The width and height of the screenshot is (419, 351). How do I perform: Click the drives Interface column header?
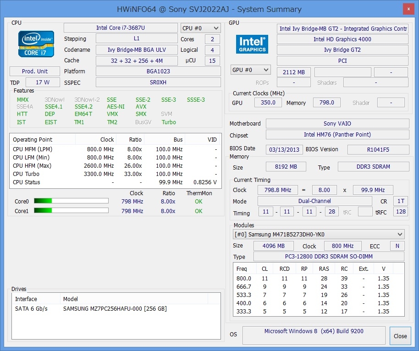point(36,299)
